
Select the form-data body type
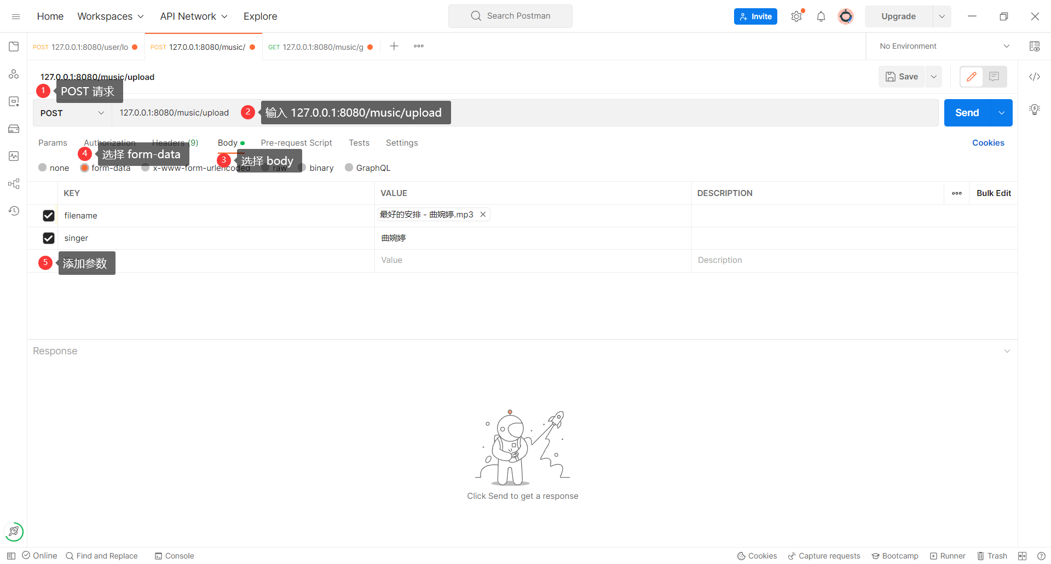(84, 168)
